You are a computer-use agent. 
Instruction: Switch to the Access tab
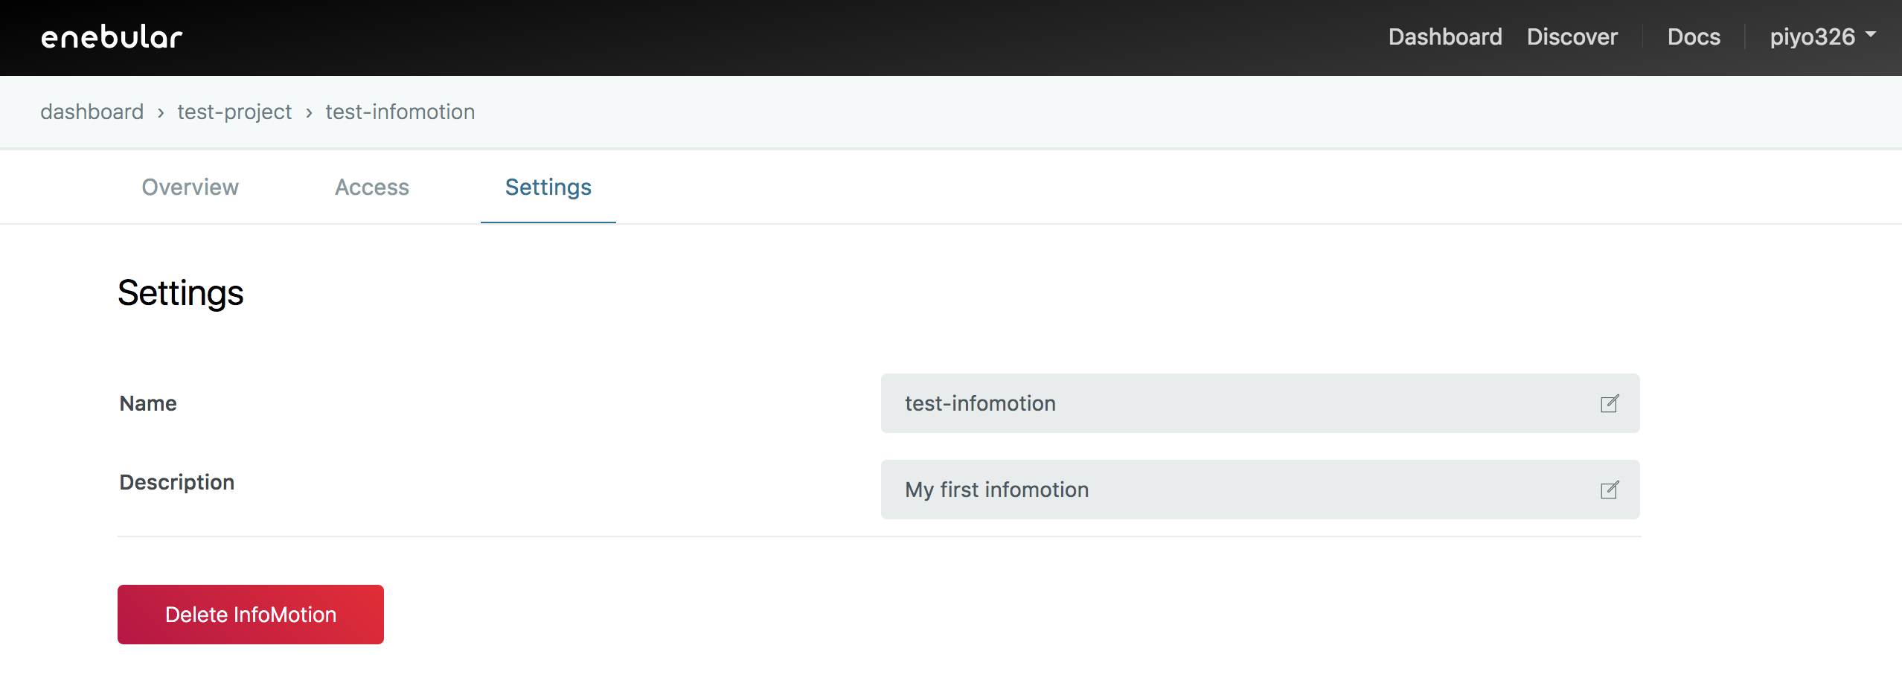[371, 187]
